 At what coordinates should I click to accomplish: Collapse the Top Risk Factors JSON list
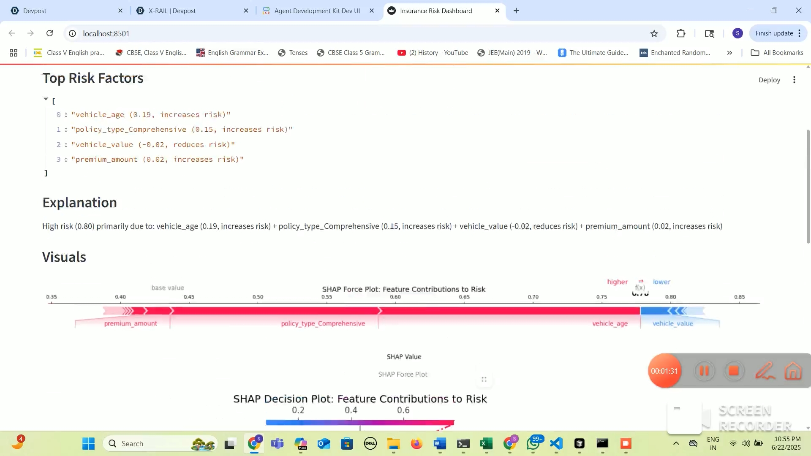(x=46, y=99)
